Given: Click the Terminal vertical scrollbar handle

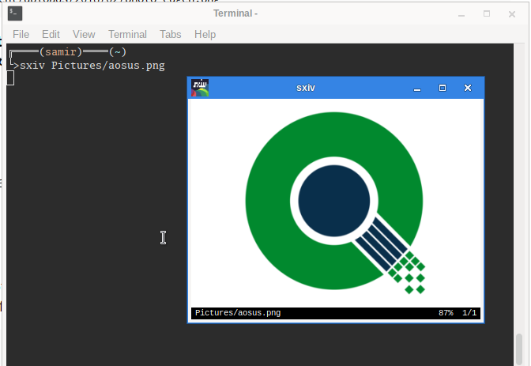Looking at the screenshot, I should pos(518,346).
